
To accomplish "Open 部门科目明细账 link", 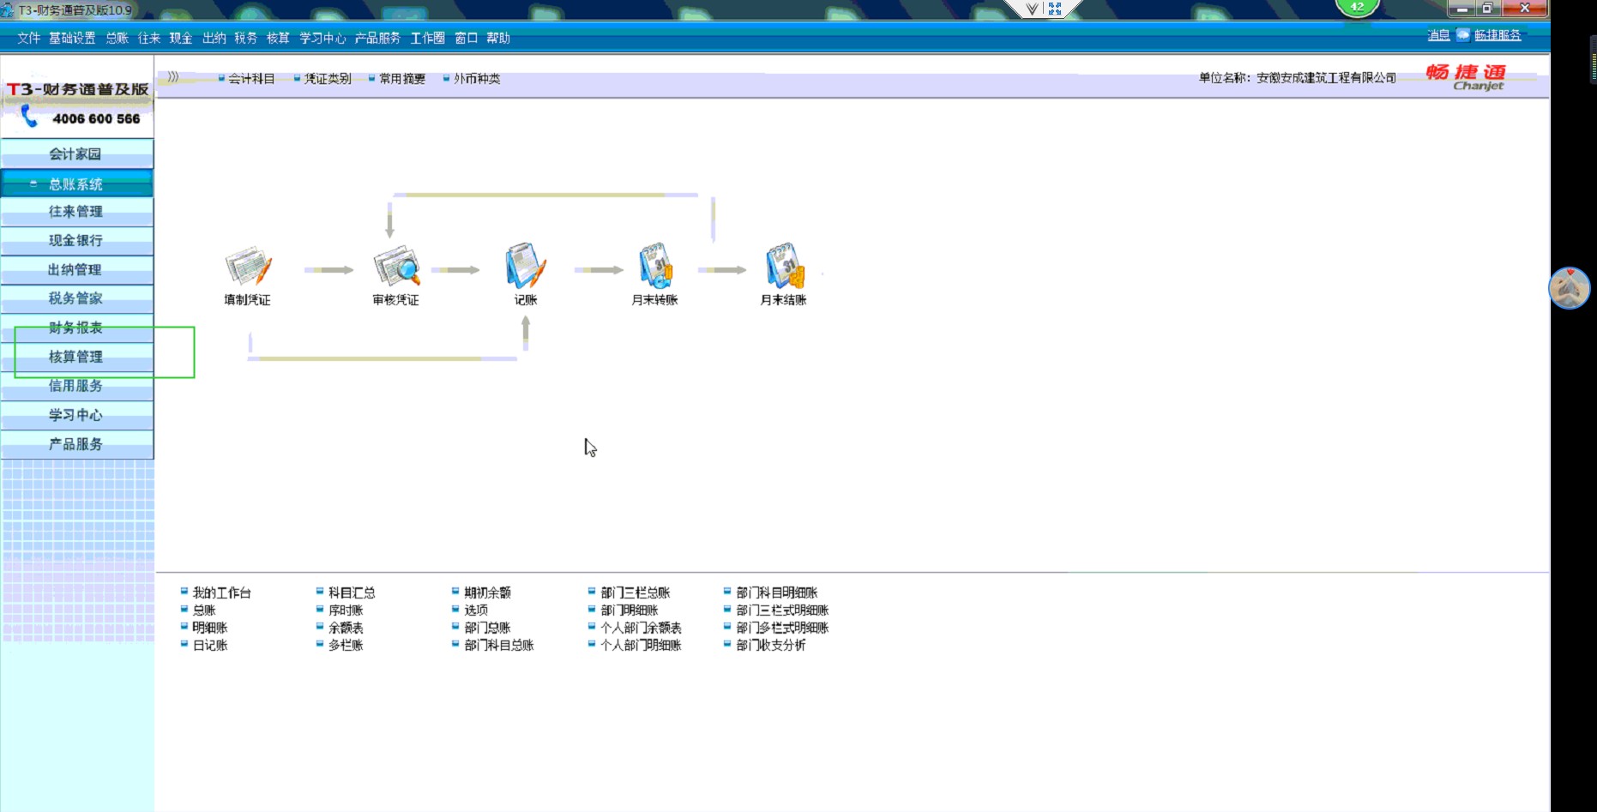I will [777, 592].
